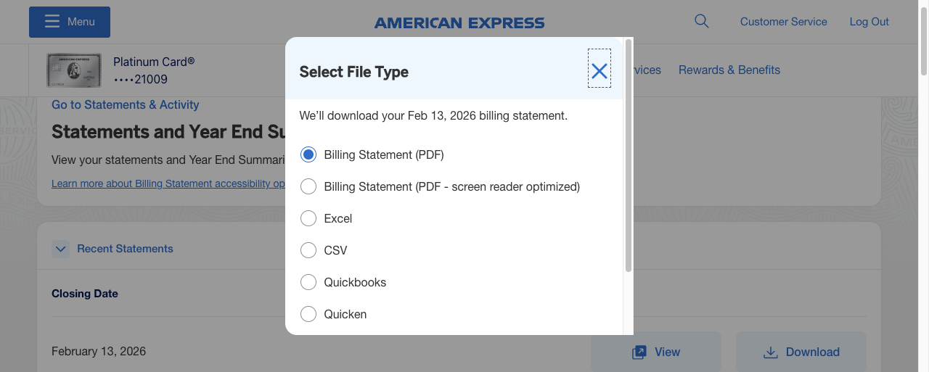Select the Quickbooks format radio button
The image size is (929, 372).
tap(308, 282)
